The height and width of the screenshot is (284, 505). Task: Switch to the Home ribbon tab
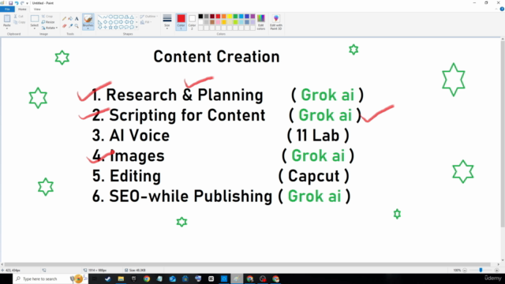tap(22, 9)
